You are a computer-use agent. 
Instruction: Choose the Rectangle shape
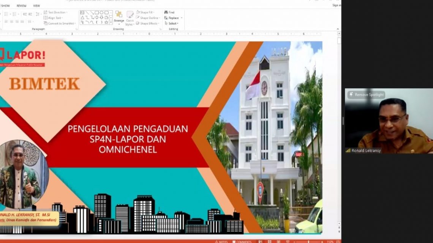pyautogui.click(x=96, y=13)
